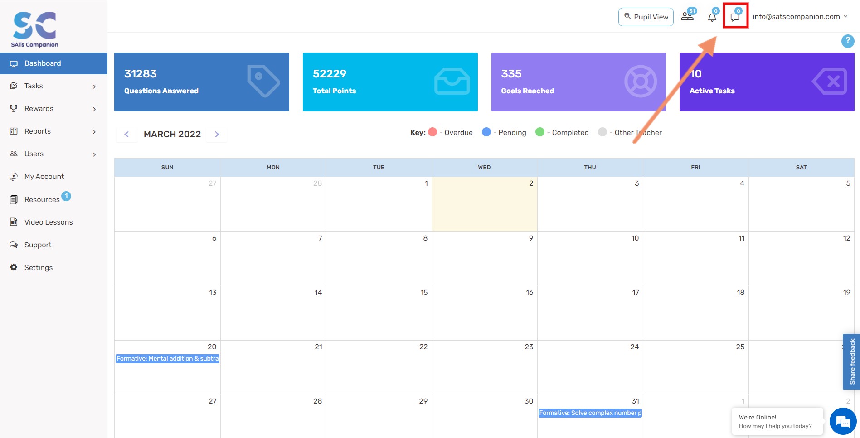Click the Share feedback side tab
The width and height of the screenshot is (860, 438).
851,362
